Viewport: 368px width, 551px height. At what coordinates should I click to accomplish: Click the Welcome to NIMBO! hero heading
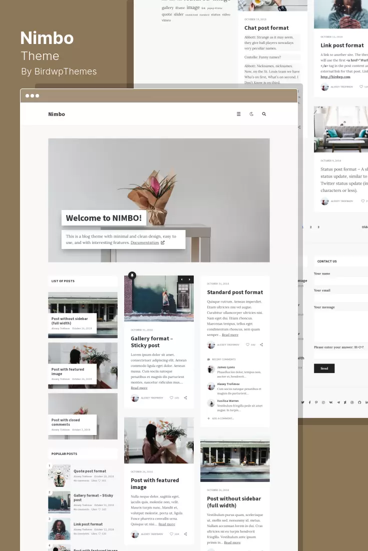[104, 218]
